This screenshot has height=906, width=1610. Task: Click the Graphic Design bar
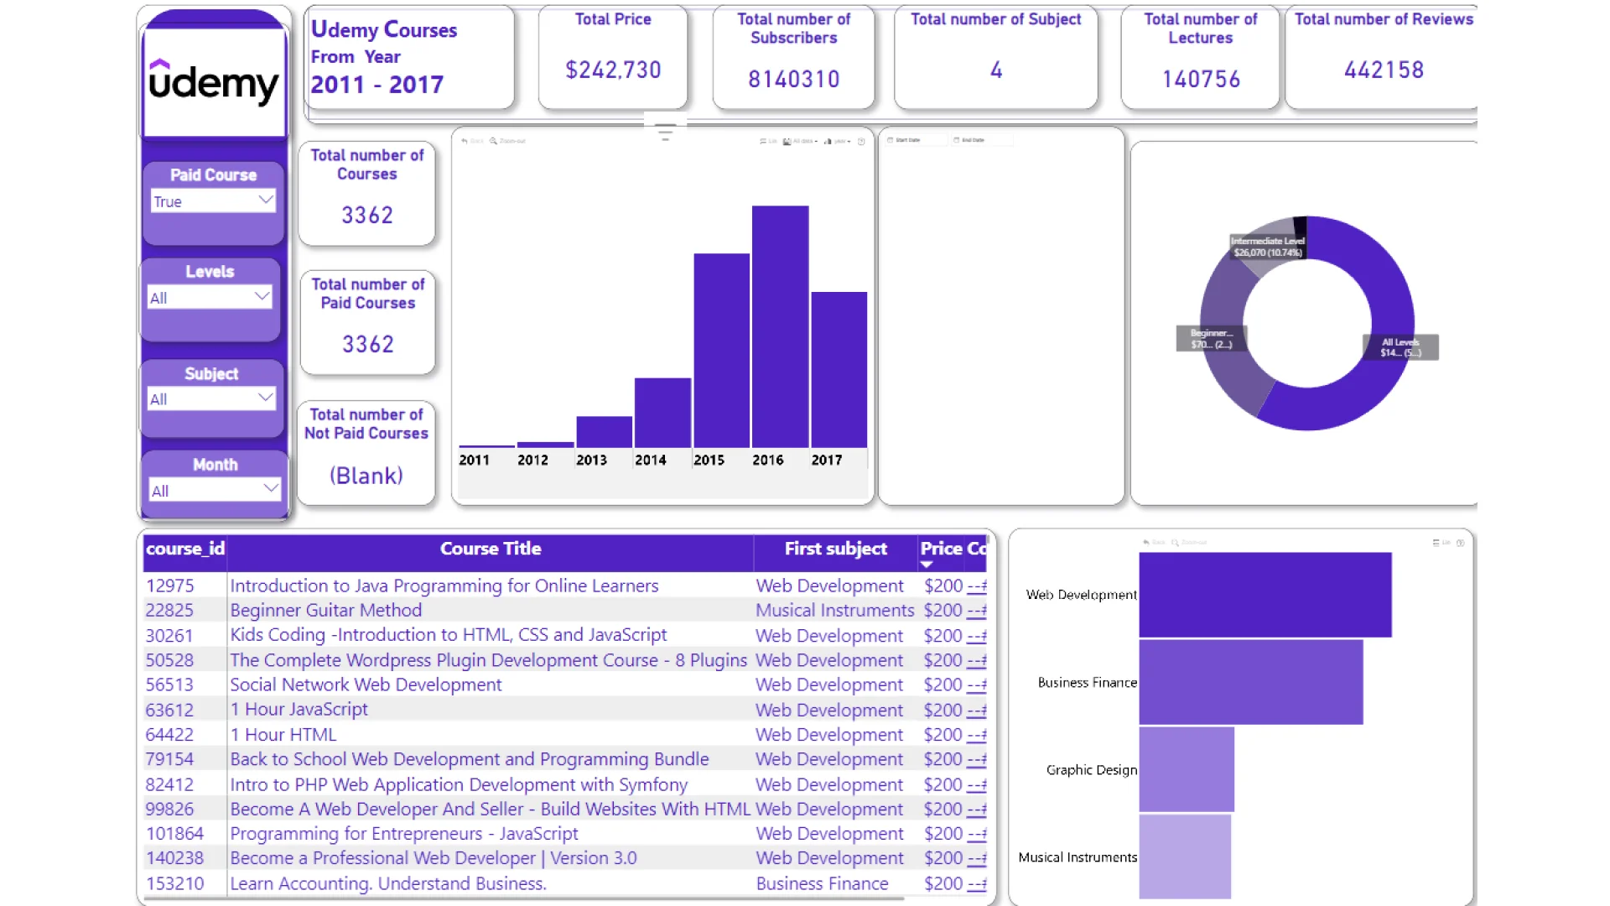pos(1187,769)
